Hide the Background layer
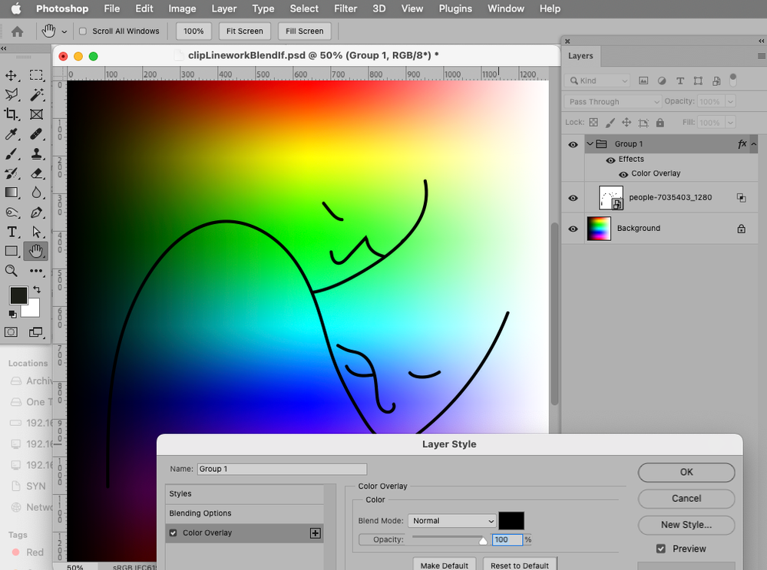The height and width of the screenshot is (570, 767). pos(573,229)
